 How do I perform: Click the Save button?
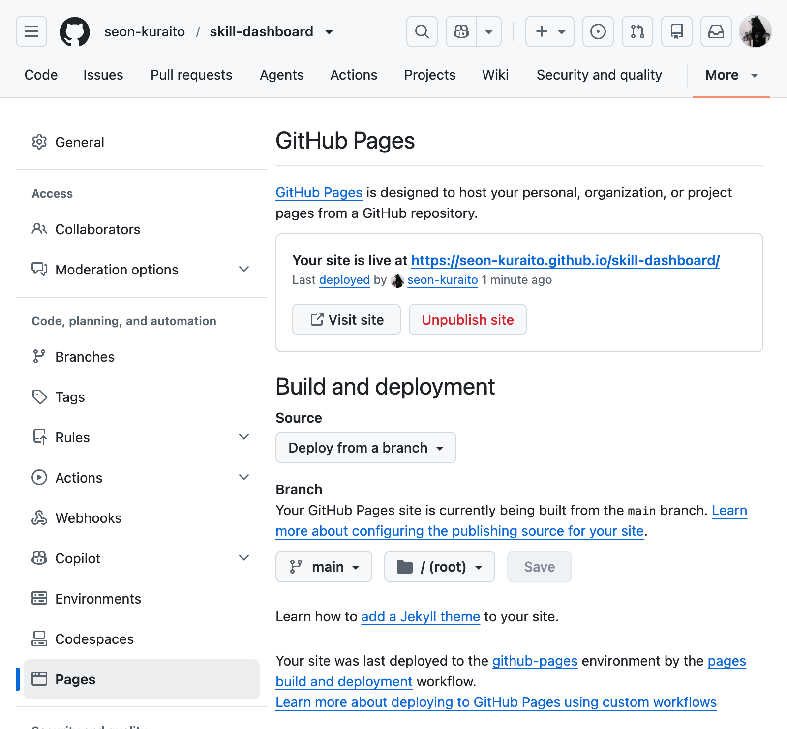tap(539, 567)
